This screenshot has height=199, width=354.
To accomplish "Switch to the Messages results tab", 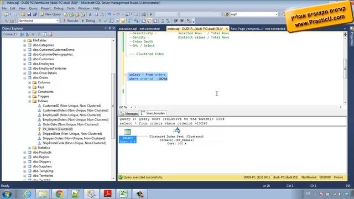I will (x=129, y=113).
